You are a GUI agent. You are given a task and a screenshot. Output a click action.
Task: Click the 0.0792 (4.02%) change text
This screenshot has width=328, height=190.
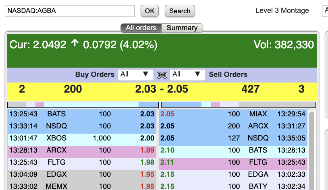click(120, 45)
